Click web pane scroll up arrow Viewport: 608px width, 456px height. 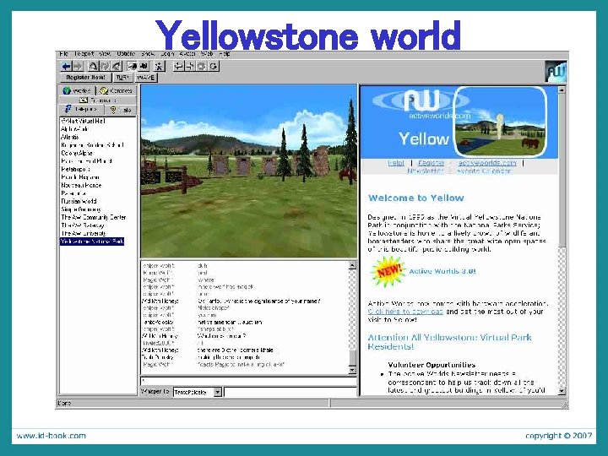tap(562, 90)
